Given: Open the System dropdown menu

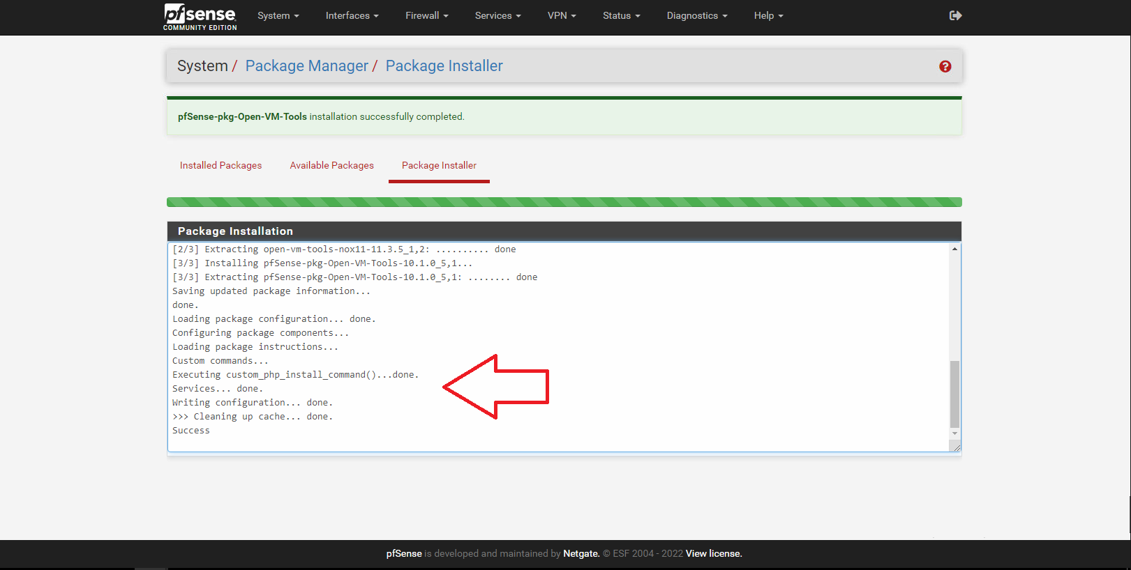Looking at the screenshot, I should pos(278,15).
